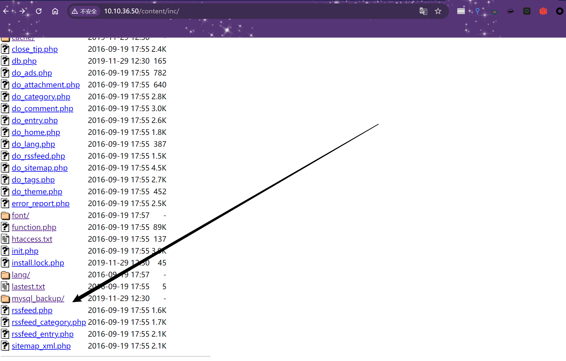The image size is (566, 361).
Task: Click the 2019-11-29 12:30 date of db.php
Action: pyautogui.click(x=119, y=61)
